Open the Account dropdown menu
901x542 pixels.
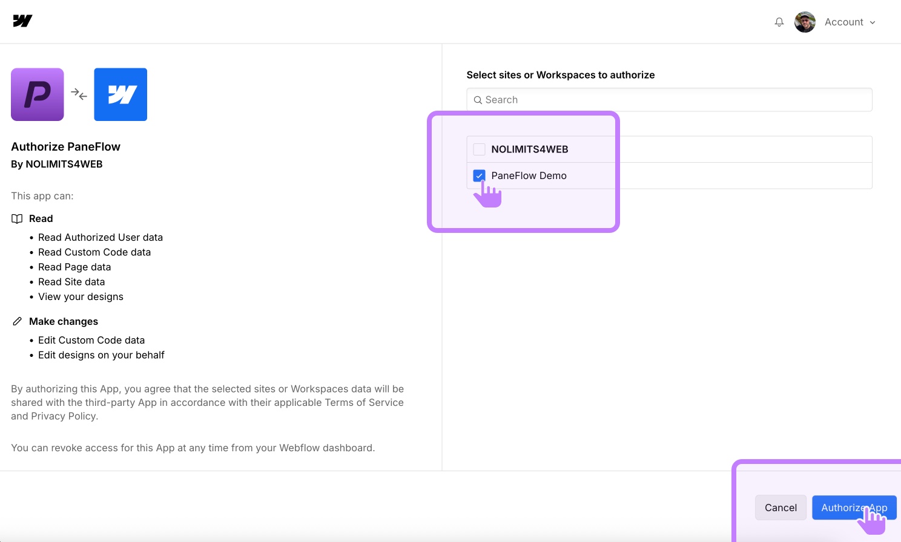tap(850, 22)
